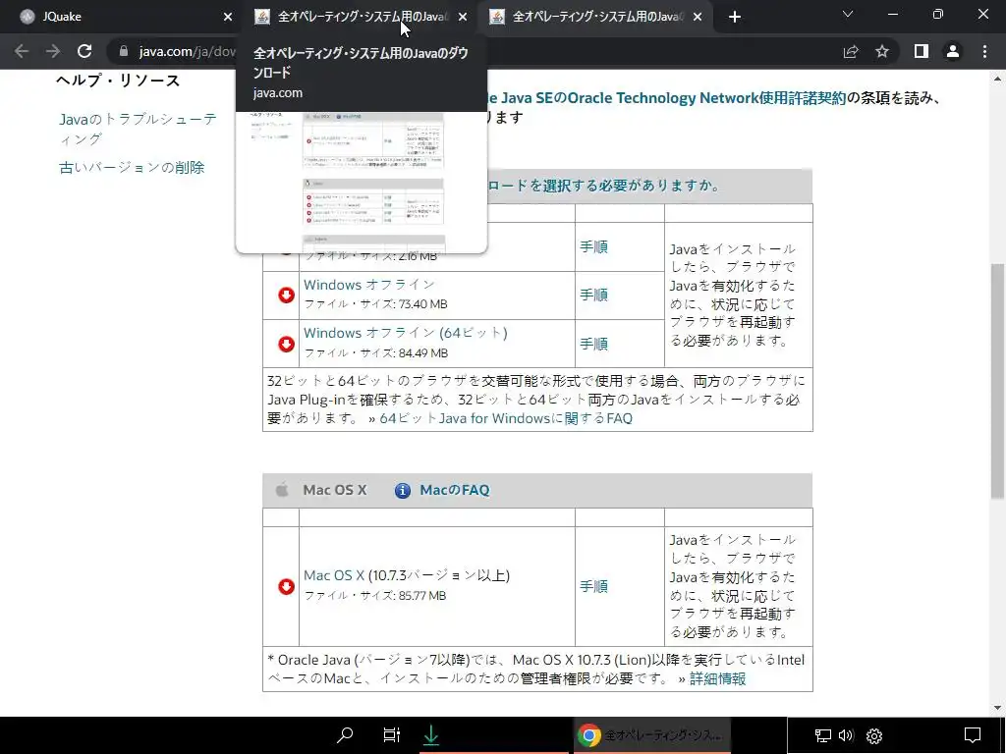Image resolution: width=1006 pixels, height=754 pixels.
Task: Toggle the browser side panel
Action: tap(921, 51)
